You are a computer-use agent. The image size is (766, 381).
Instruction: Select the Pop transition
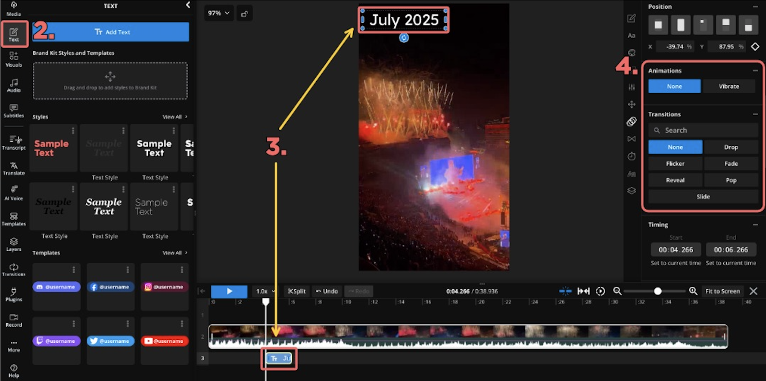point(731,180)
